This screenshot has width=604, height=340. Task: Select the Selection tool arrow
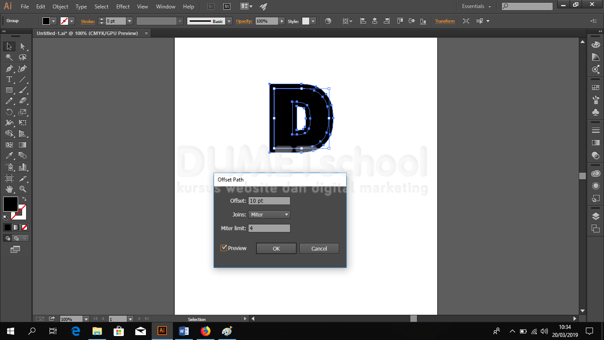tap(9, 46)
